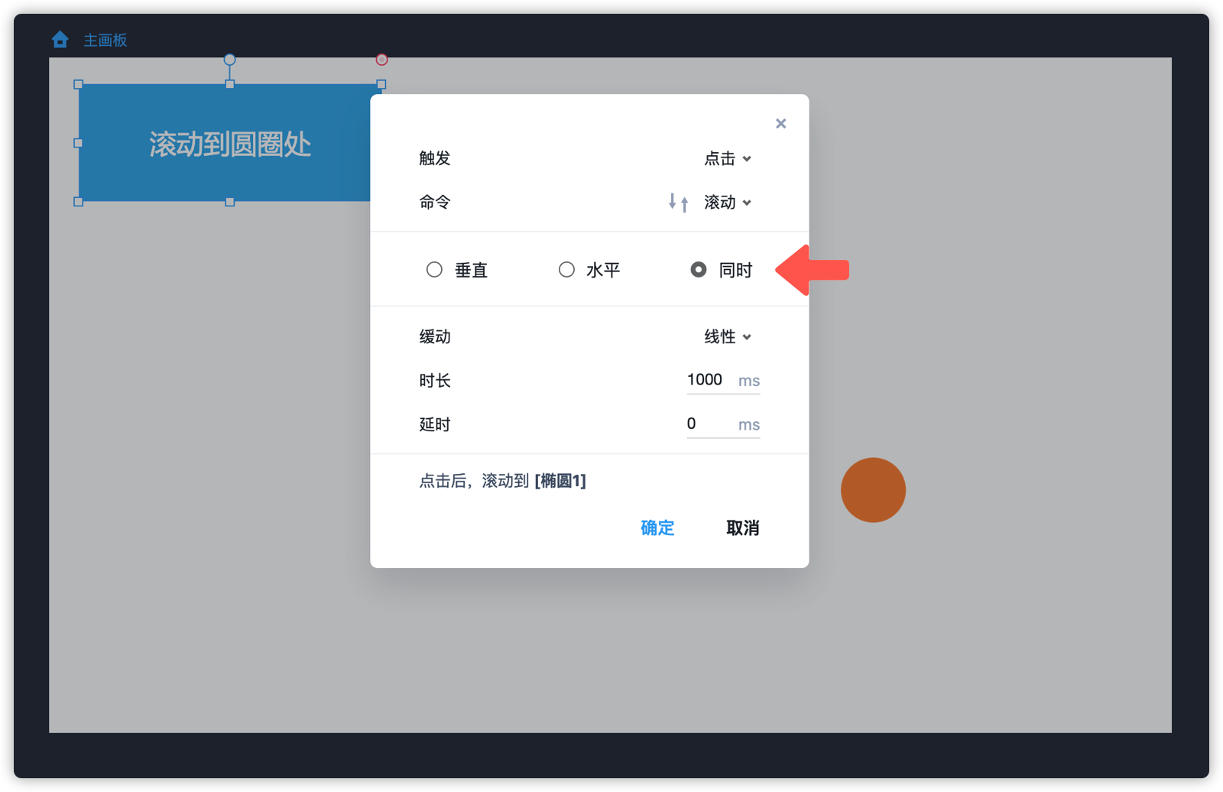The width and height of the screenshot is (1223, 792).
Task: Select the orange ellipse on the canvas
Action: [873, 490]
